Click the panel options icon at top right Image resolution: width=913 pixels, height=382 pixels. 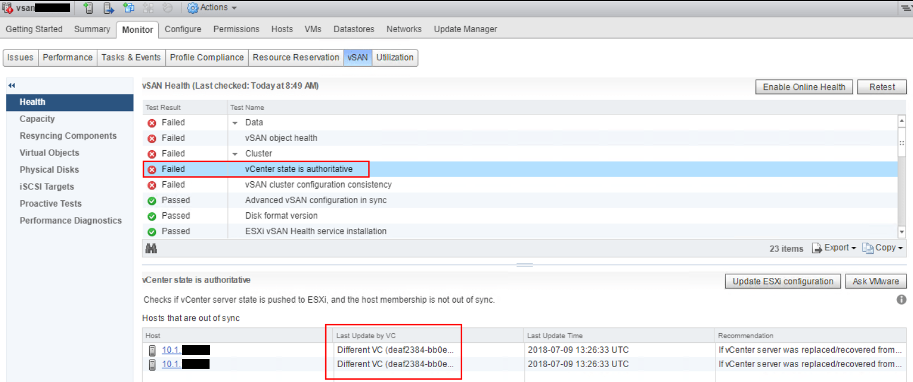(x=906, y=8)
